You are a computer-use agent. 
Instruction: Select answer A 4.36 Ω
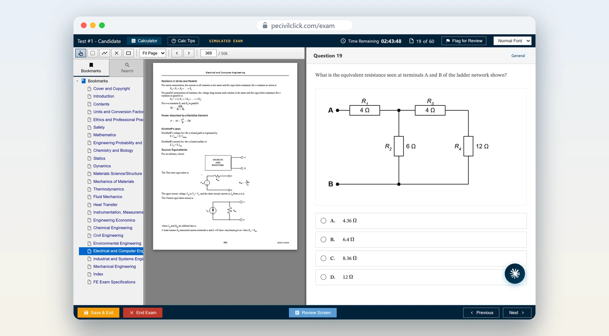tap(421, 221)
